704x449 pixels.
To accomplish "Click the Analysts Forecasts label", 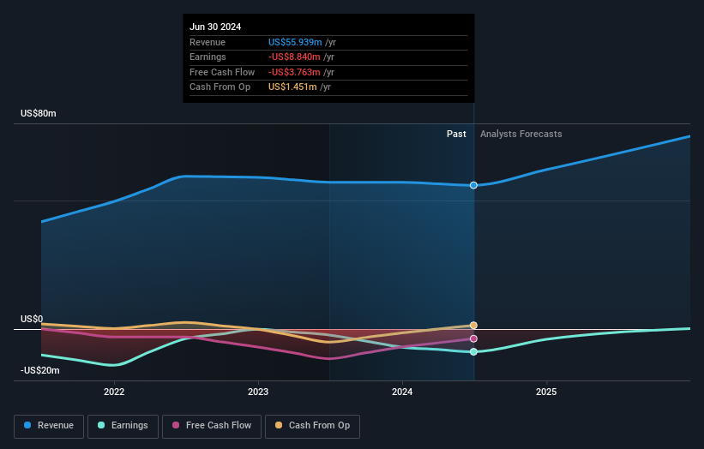I will coord(520,134).
